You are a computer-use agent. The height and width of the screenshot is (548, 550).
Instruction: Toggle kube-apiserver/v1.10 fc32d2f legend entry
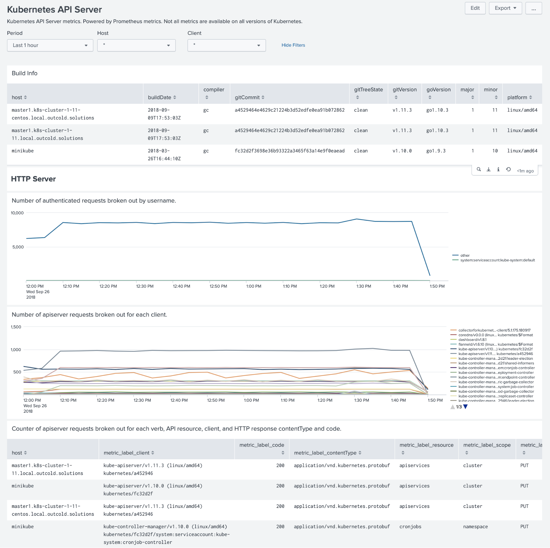492,349
